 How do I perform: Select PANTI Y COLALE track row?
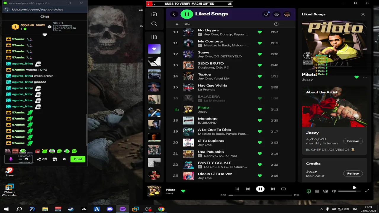point(231,164)
